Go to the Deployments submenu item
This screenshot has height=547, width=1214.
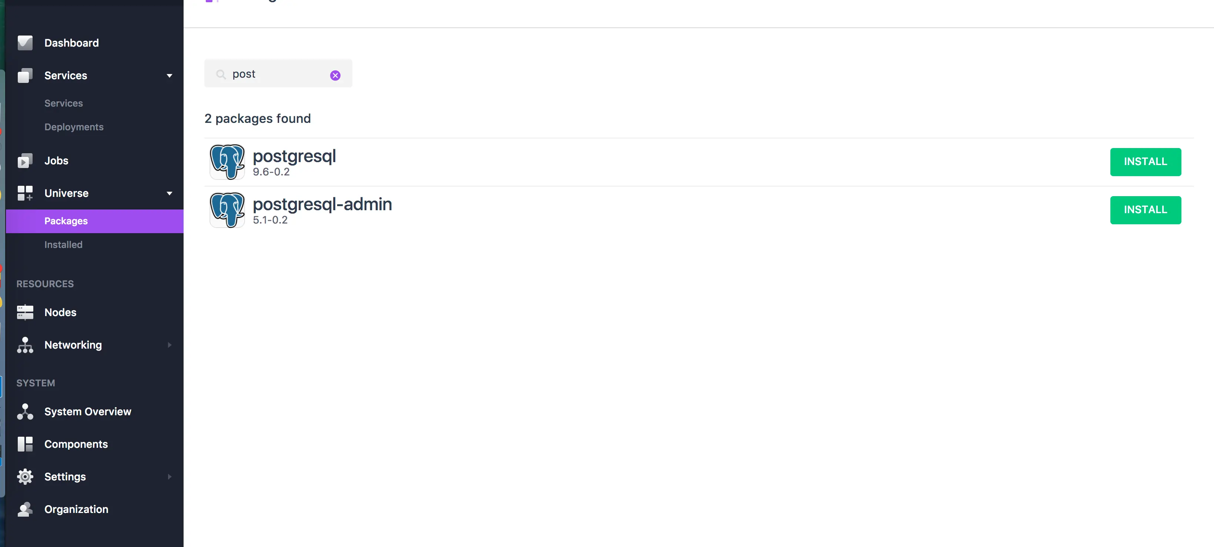pyautogui.click(x=74, y=127)
